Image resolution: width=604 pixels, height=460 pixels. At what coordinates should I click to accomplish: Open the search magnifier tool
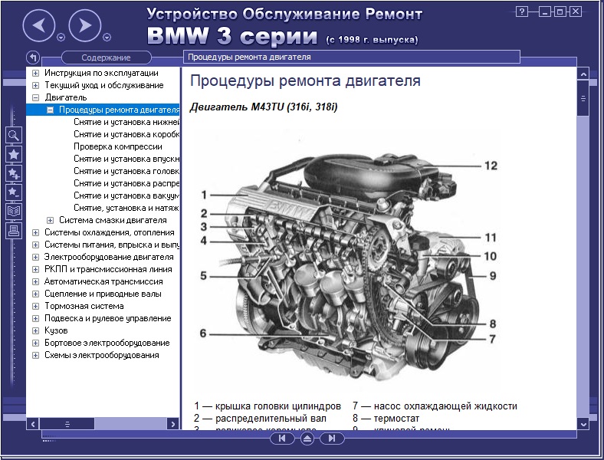[x=14, y=135]
